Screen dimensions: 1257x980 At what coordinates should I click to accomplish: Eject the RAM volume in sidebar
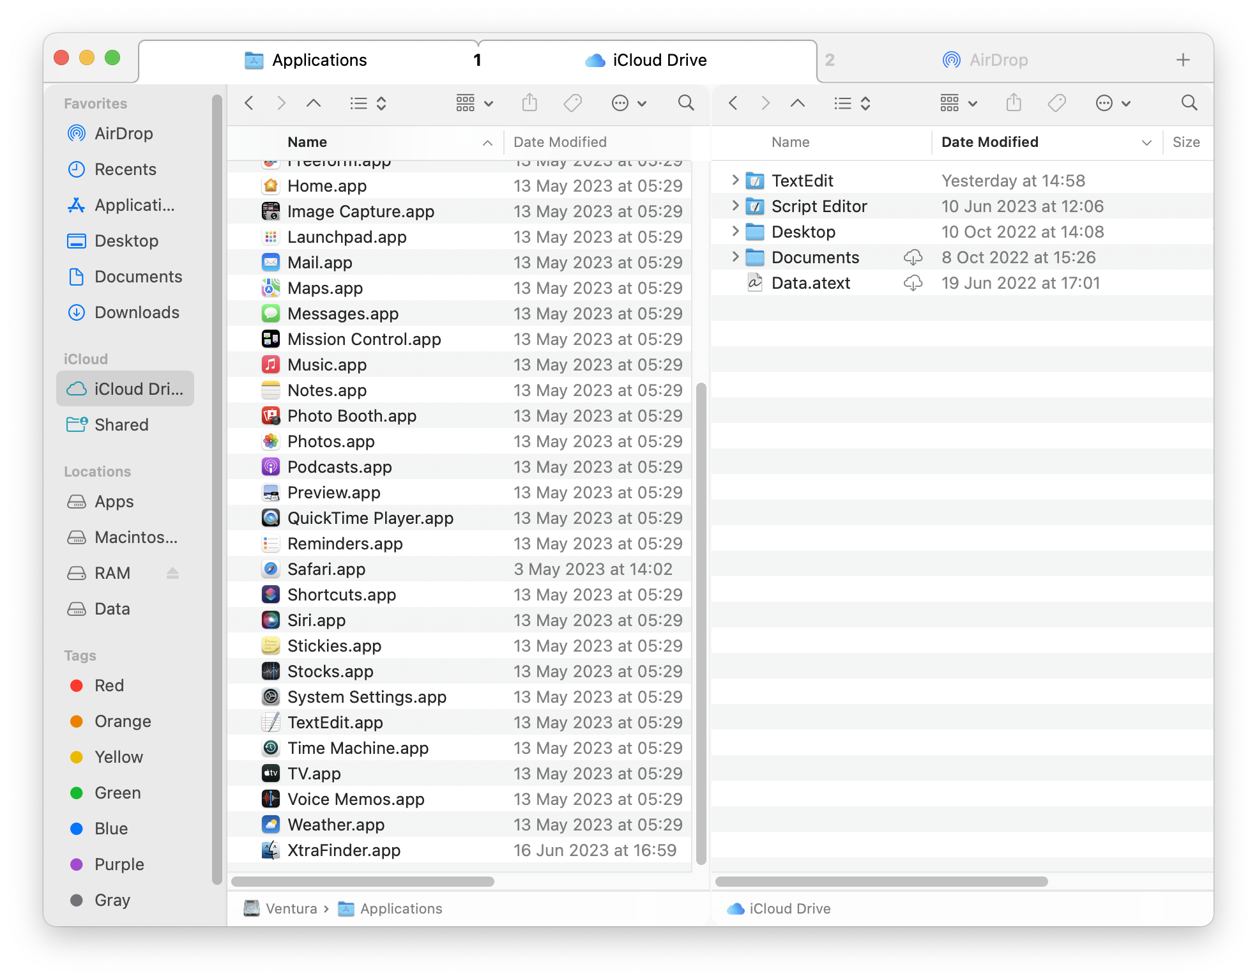pos(172,573)
